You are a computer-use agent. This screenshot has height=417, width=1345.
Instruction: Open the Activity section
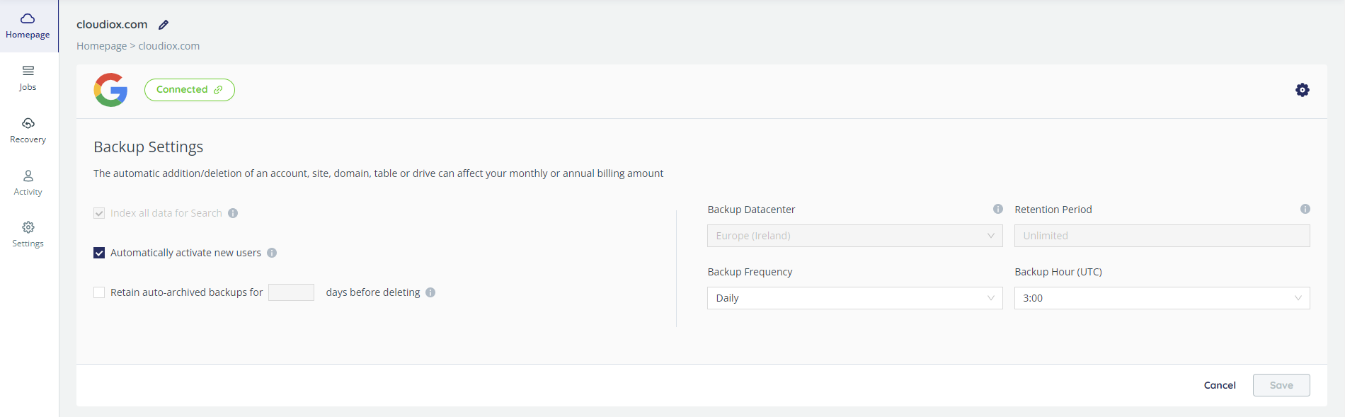click(x=28, y=183)
